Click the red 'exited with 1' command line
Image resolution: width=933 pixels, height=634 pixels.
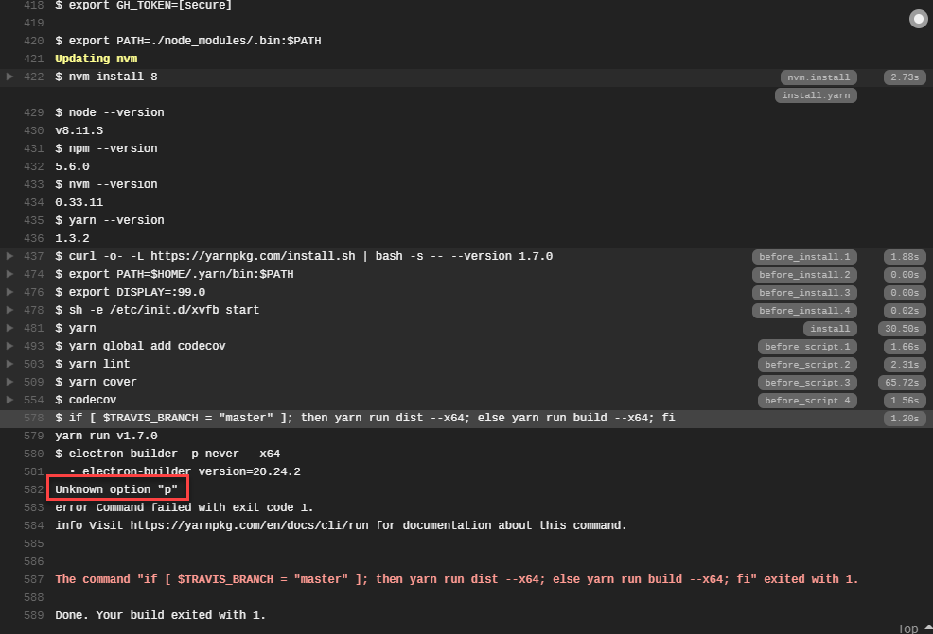457,579
